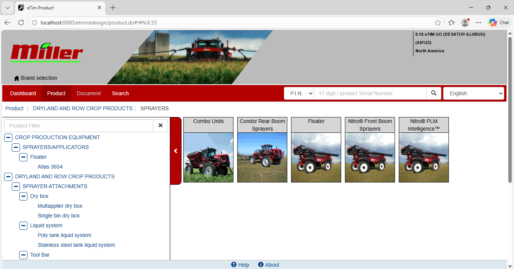Collapse the Dry box tree node
Image resolution: width=514 pixels, height=269 pixels.
tap(23, 196)
